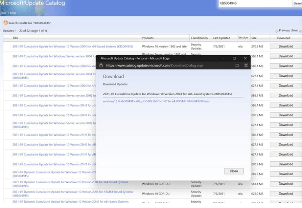Image resolution: width=302 pixels, height=208 pixels.
Task: Download Windows 10 Version 21H1 update sized 270.9 MB
Action: click(x=286, y=164)
